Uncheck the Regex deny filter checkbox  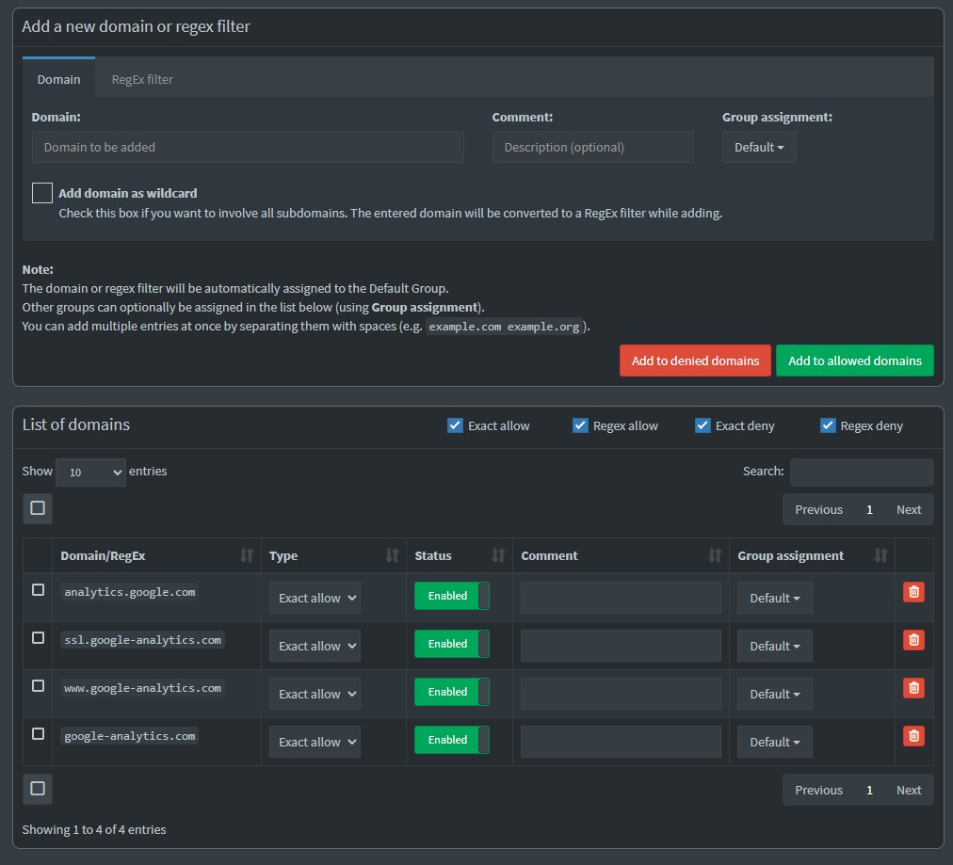828,425
